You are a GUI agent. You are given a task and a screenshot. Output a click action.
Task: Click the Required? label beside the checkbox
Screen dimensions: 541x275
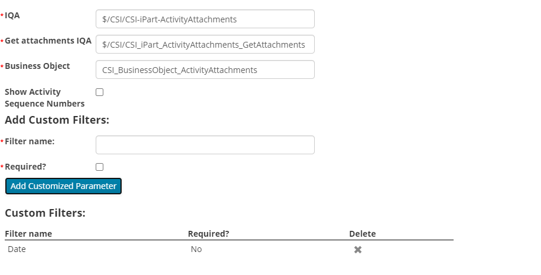(x=25, y=167)
